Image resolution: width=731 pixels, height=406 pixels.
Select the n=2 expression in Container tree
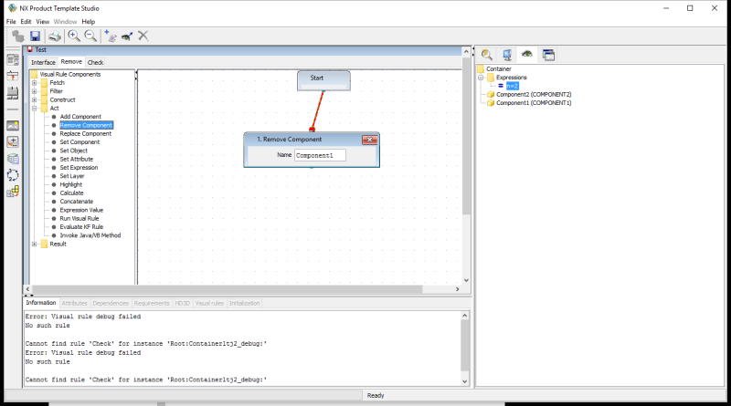coord(513,86)
